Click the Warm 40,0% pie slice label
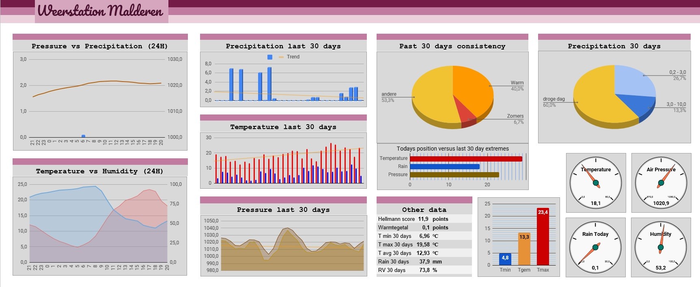 click(517, 86)
